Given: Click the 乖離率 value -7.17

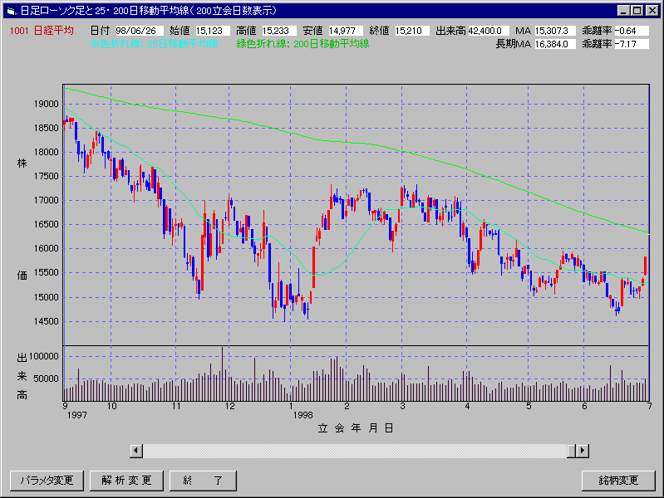Looking at the screenshot, I should [632, 44].
